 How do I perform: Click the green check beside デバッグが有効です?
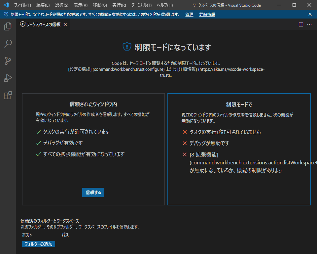pyautogui.click(x=38, y=143)
